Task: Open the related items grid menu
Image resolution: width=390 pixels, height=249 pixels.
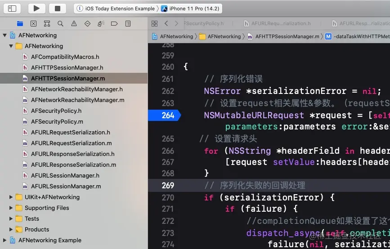Action: pos(154,24)
